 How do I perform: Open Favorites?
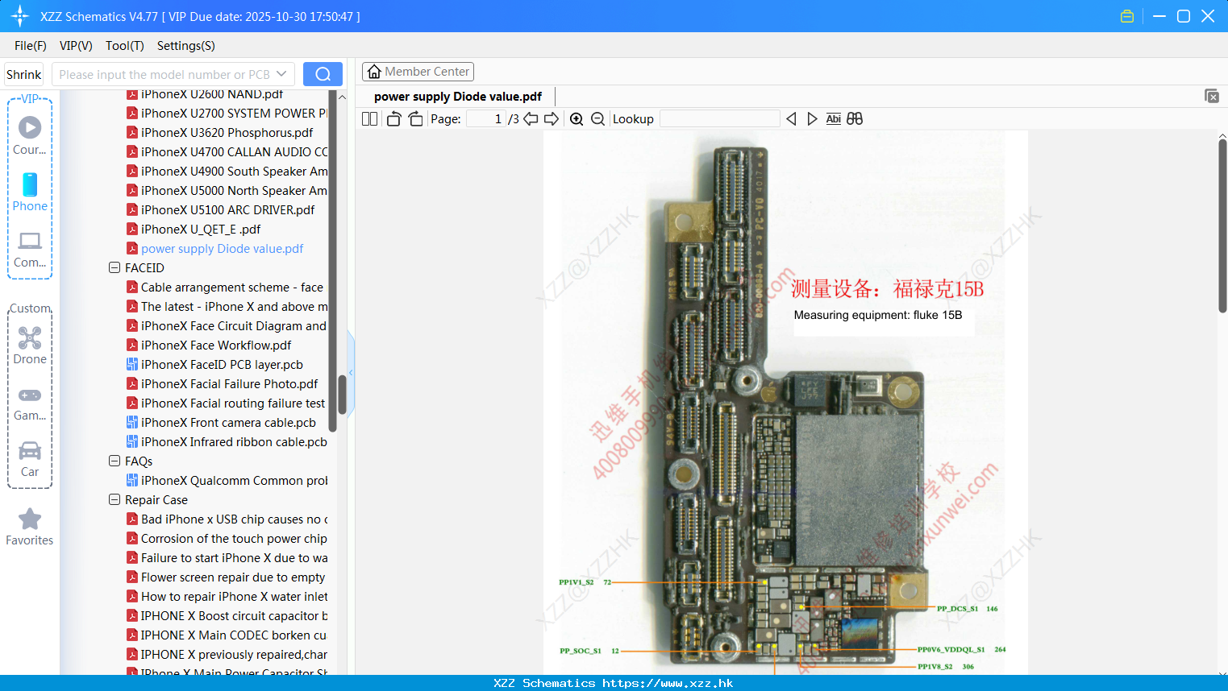click(x=30, y=527)
